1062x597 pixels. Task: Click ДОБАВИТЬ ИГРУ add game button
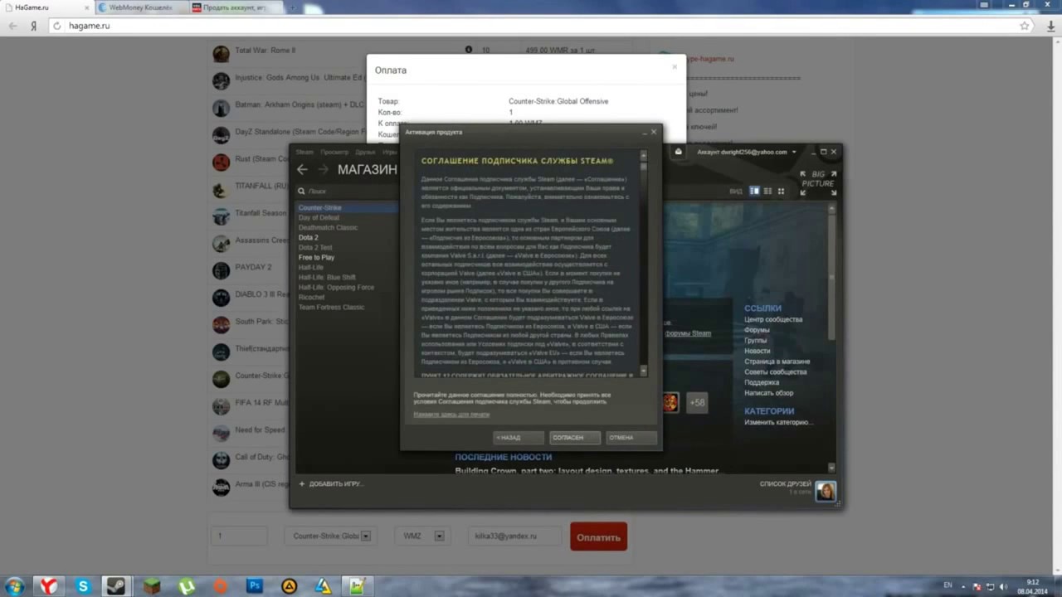330,483
